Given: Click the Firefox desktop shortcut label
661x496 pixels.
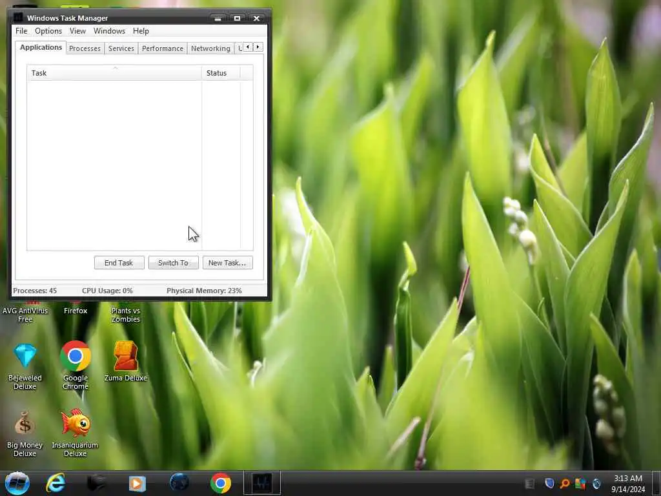Looking at the screenshot, I should (76, 311).
